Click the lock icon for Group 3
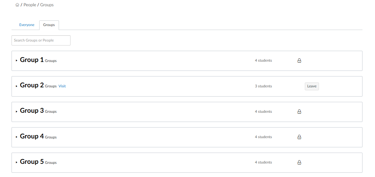 299,111
